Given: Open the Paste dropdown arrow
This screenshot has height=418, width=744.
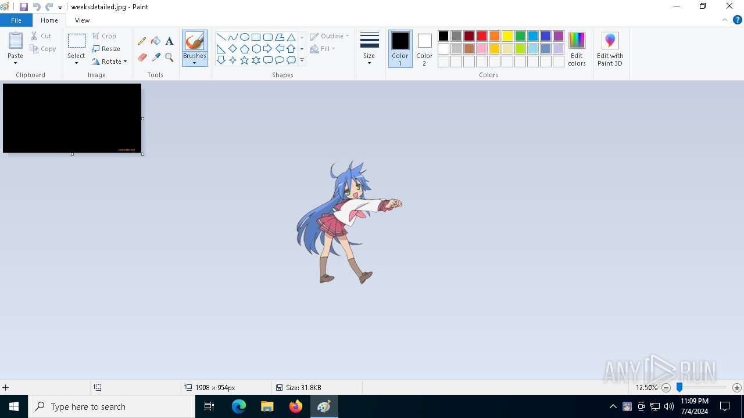Looking at the screenshot, I should tap(15, 63).
